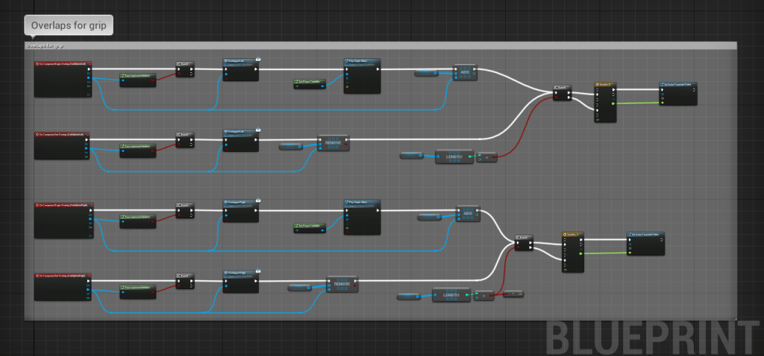This screenshot has width=764, height=356.
Task: Click the envelope message icon on topmost Overlapped Left node
Action: [x=258, y=58]
